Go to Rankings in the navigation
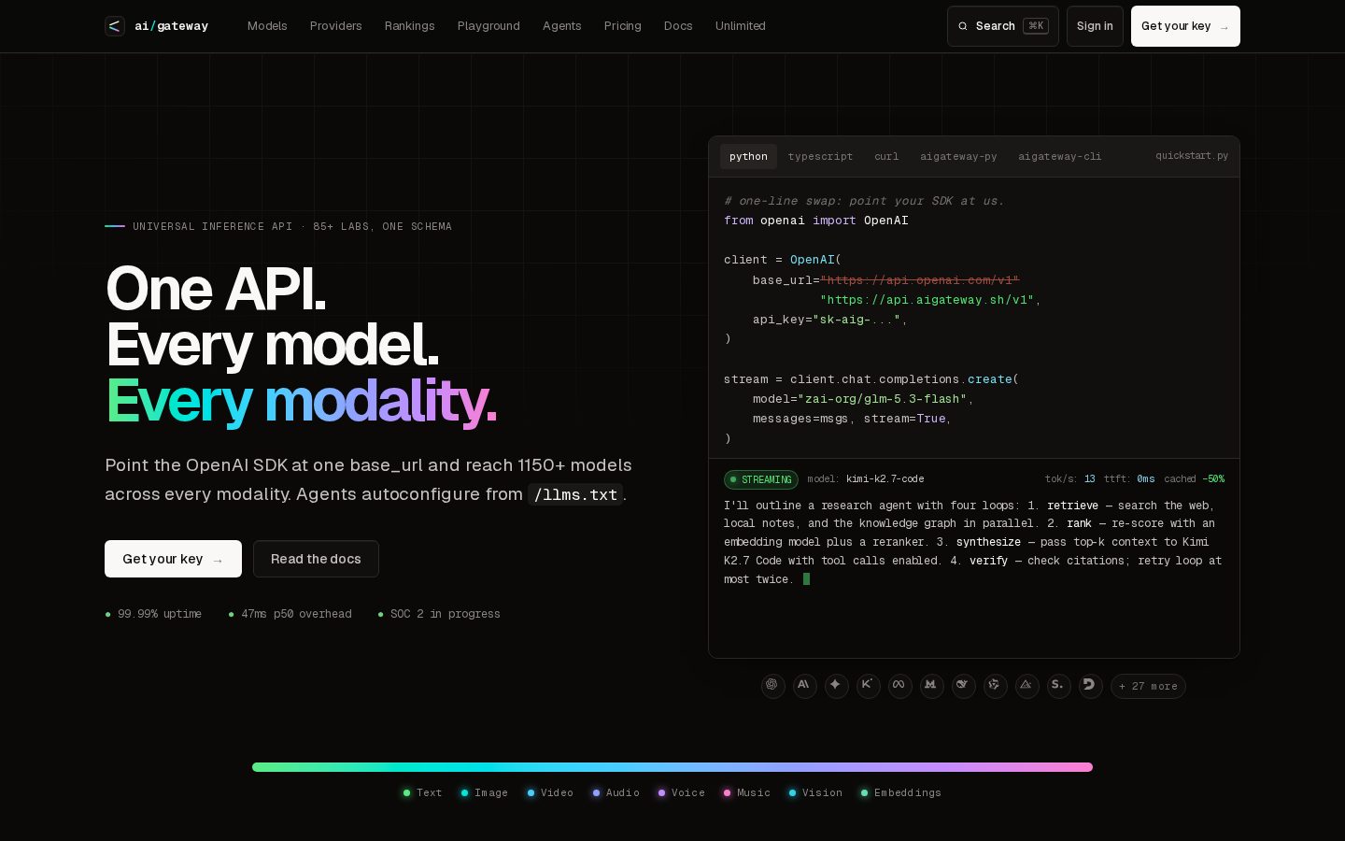The image size is (1345, 841). (x=409, y=26)
